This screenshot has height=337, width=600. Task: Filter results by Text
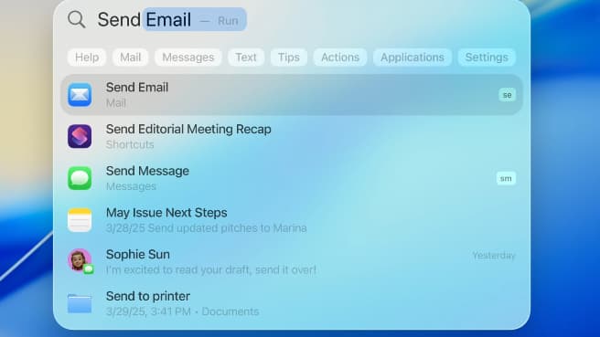[246, 58]
